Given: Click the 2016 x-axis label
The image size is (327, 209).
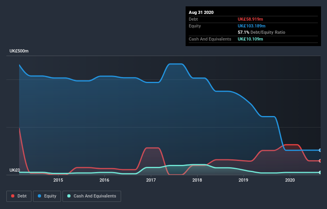Looking at the screenshot, I should (104, 180).
